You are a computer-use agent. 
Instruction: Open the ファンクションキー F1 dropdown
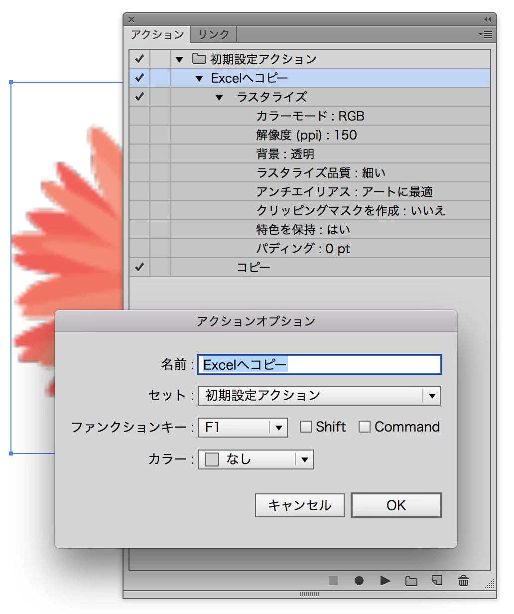point(243,428)
